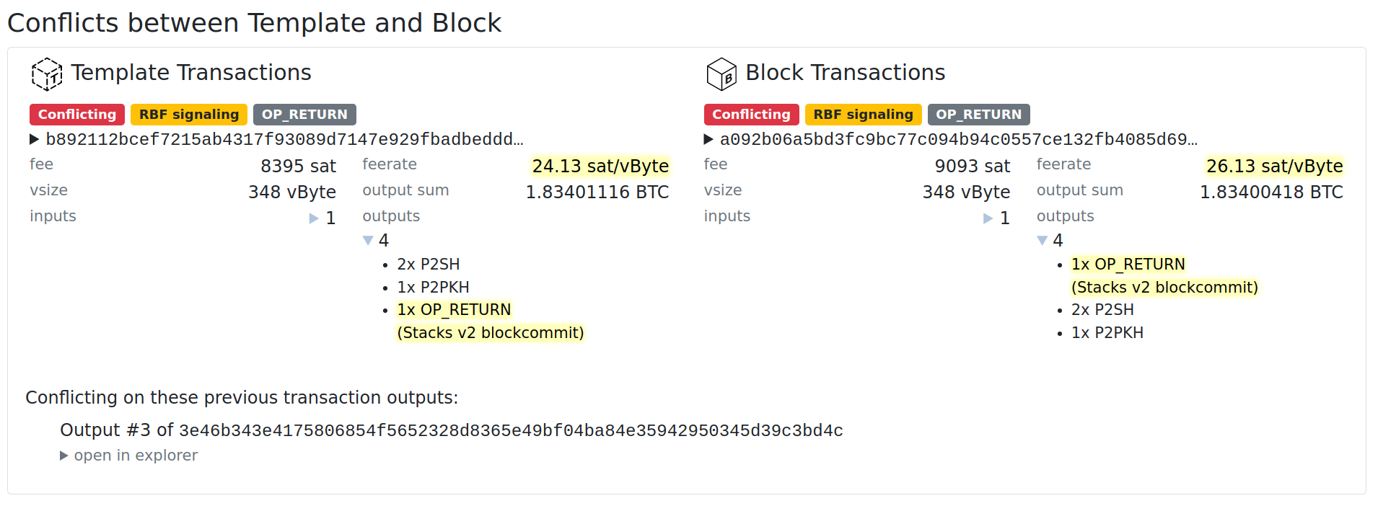Click the block Conflicting red badge
The height and width of the screenshot is (506, 1378).
[751, 115]
